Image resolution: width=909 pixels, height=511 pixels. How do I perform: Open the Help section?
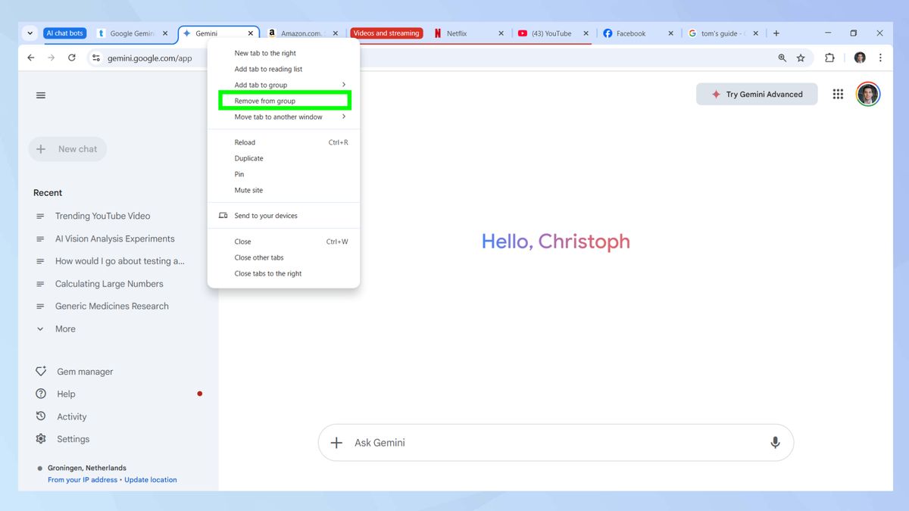click(65, 393)
